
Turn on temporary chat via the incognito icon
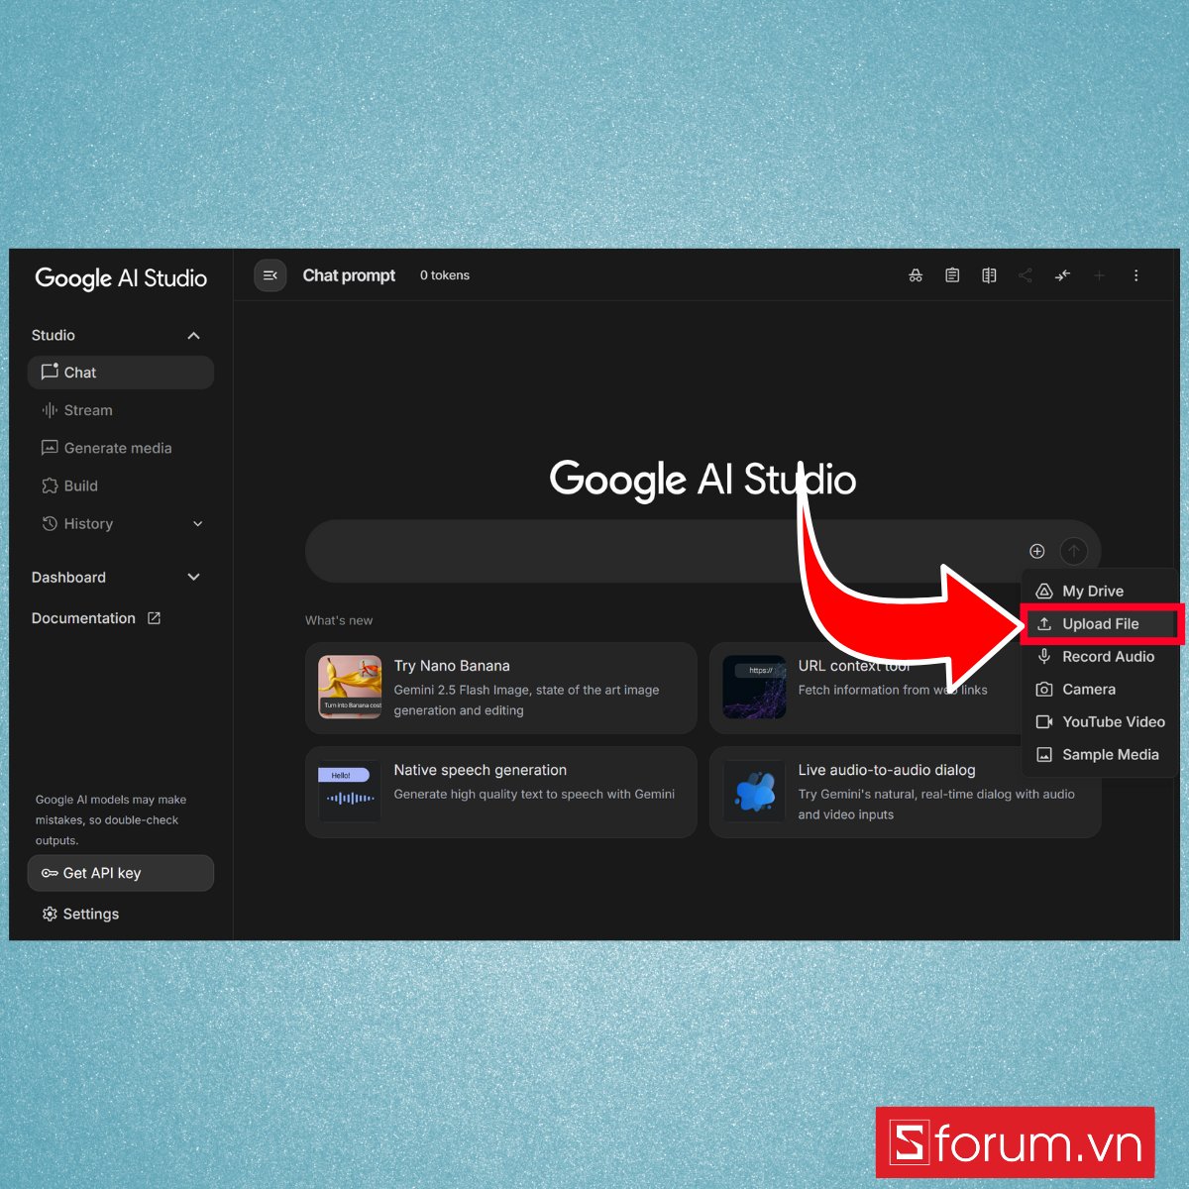pos(916,275)
